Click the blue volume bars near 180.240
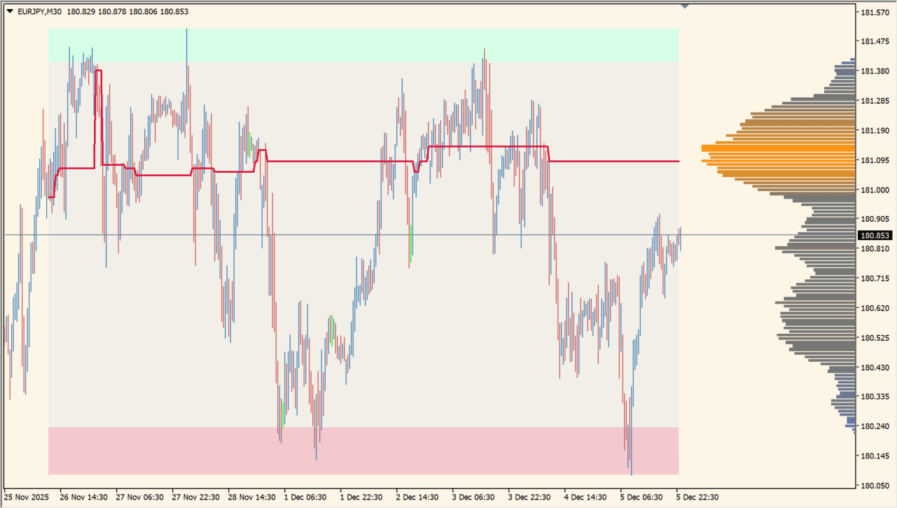 850,423
